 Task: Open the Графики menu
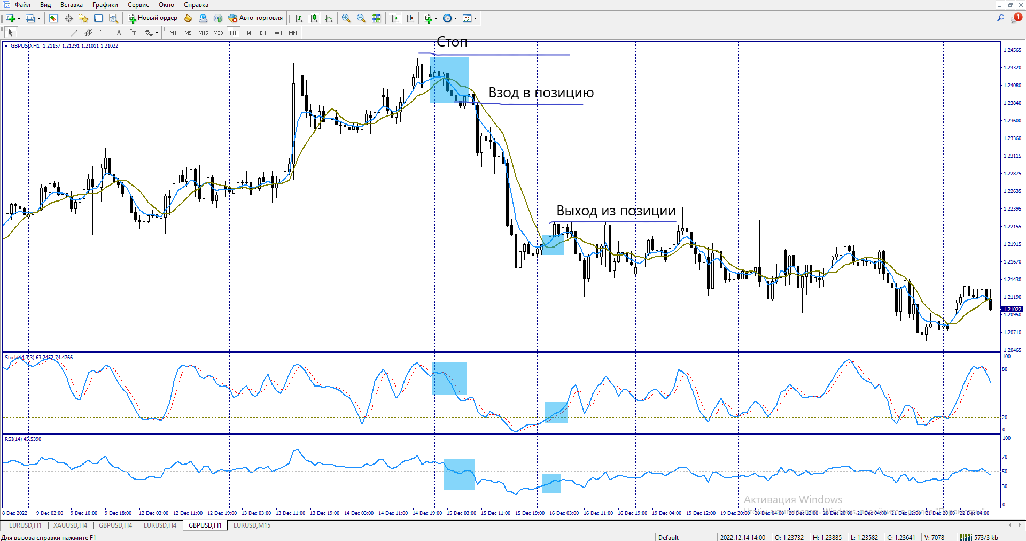105,5
